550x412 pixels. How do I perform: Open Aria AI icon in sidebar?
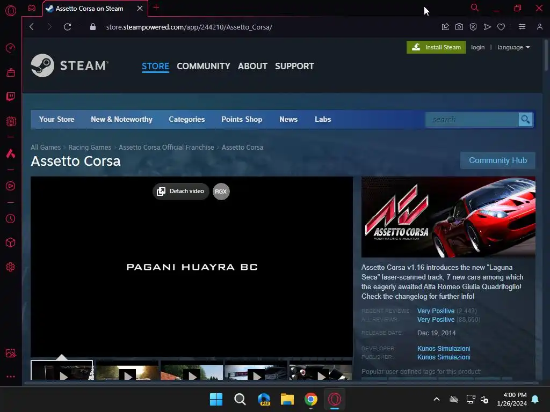coord(11,153)
